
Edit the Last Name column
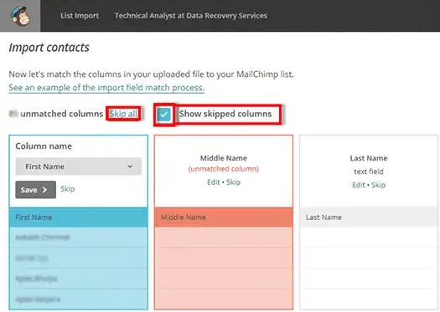359,185
